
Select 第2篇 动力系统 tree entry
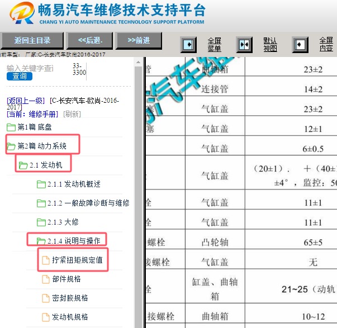[x=42, y=146]
